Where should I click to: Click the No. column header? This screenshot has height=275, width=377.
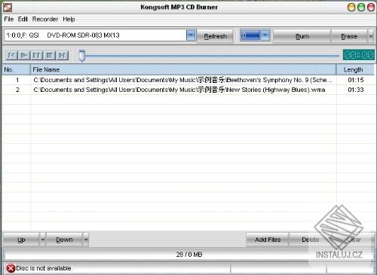[17, 69]
